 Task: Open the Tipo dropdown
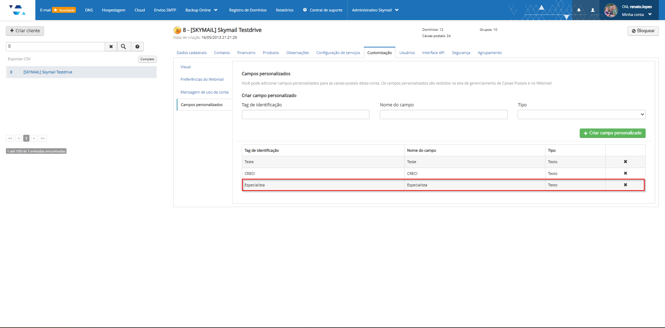[581, 115]
